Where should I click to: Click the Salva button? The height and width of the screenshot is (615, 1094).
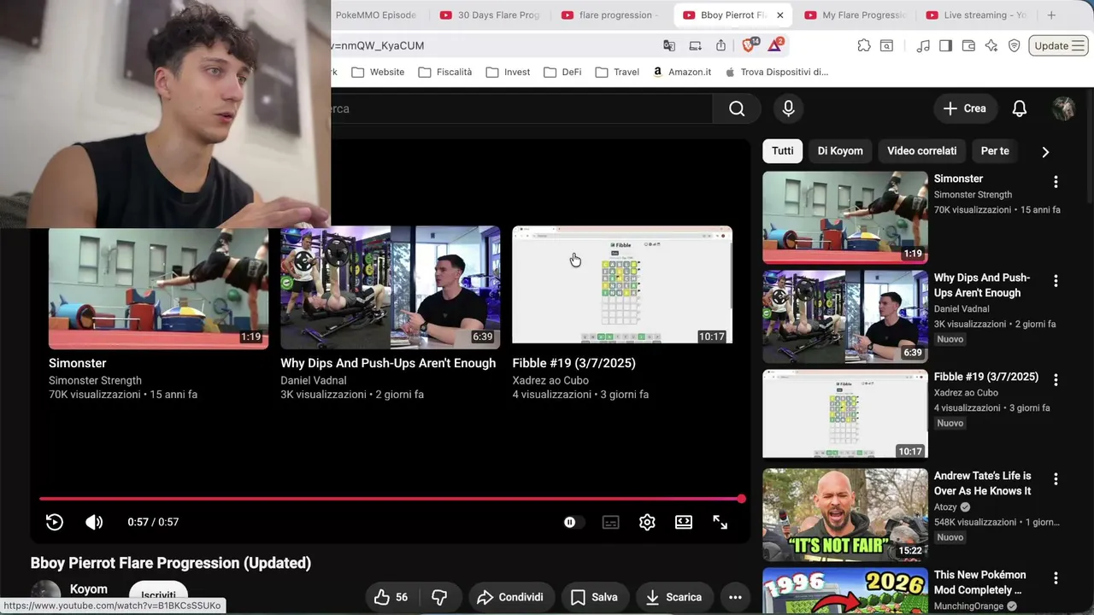pyautogui.click(x=594, y=597)
